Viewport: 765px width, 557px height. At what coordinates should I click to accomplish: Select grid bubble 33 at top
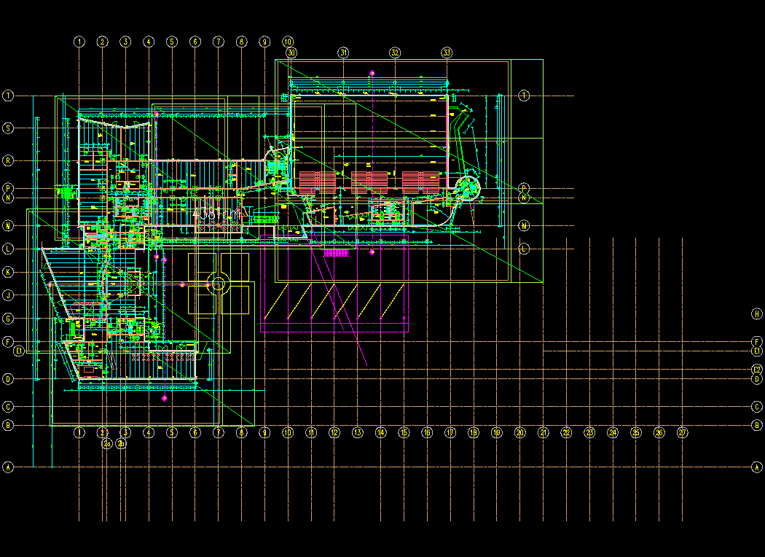point(447,52)
